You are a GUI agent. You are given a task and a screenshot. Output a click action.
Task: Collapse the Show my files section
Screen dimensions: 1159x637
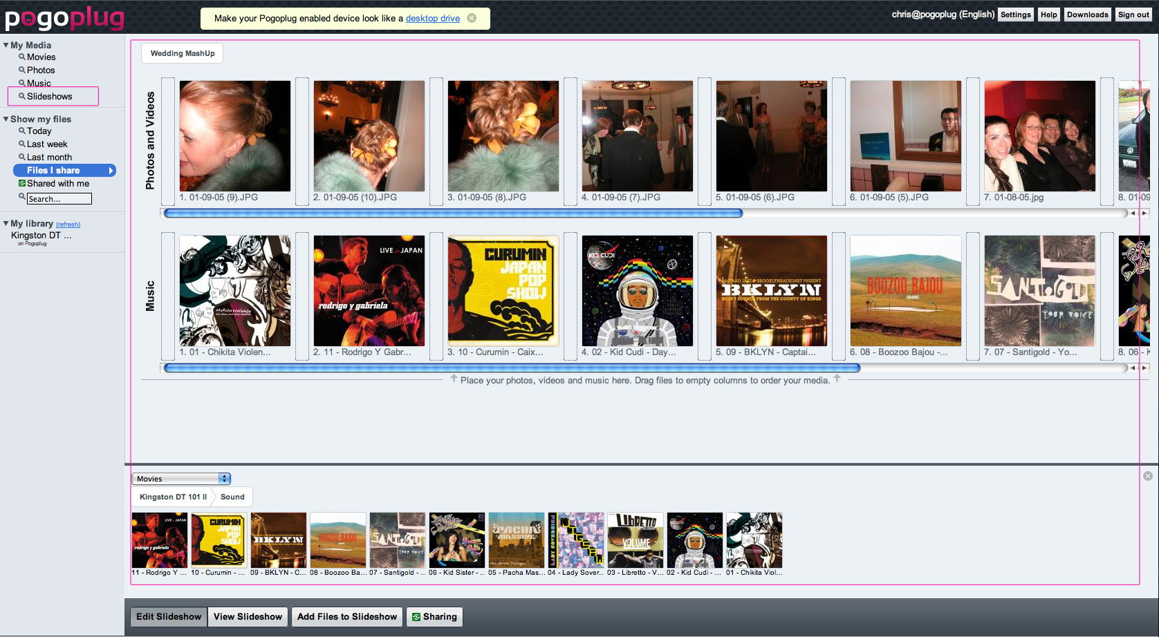tap(6, 120)
